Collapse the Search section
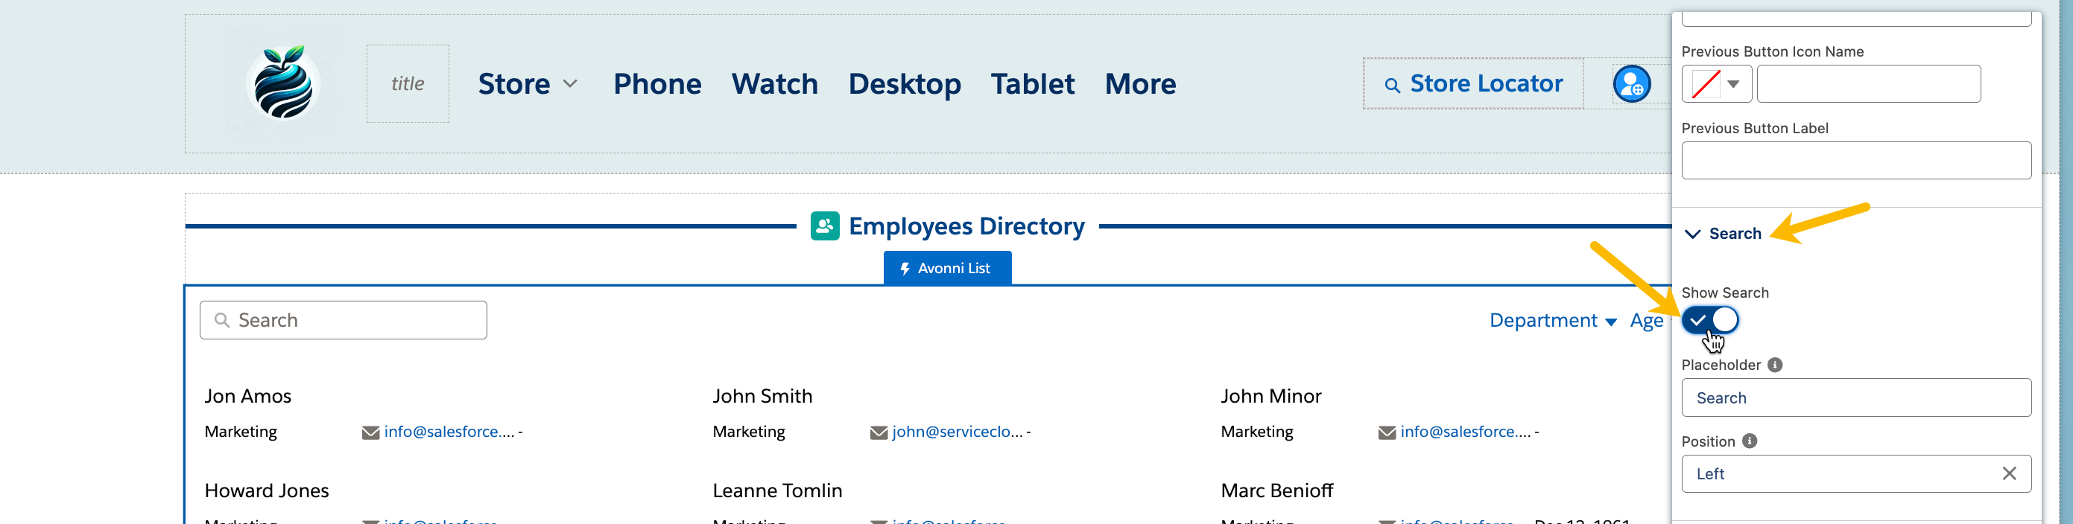The width and height of the screenshot is (2073, 524). click(1693, 234)
